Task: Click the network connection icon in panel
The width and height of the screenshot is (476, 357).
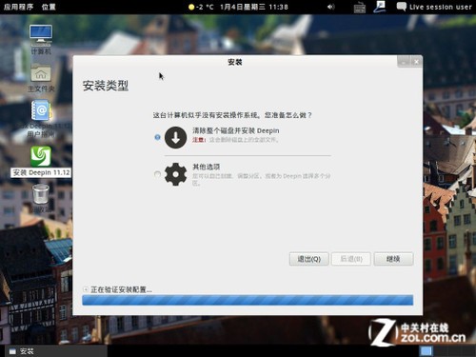Action: tap(380, 7)
